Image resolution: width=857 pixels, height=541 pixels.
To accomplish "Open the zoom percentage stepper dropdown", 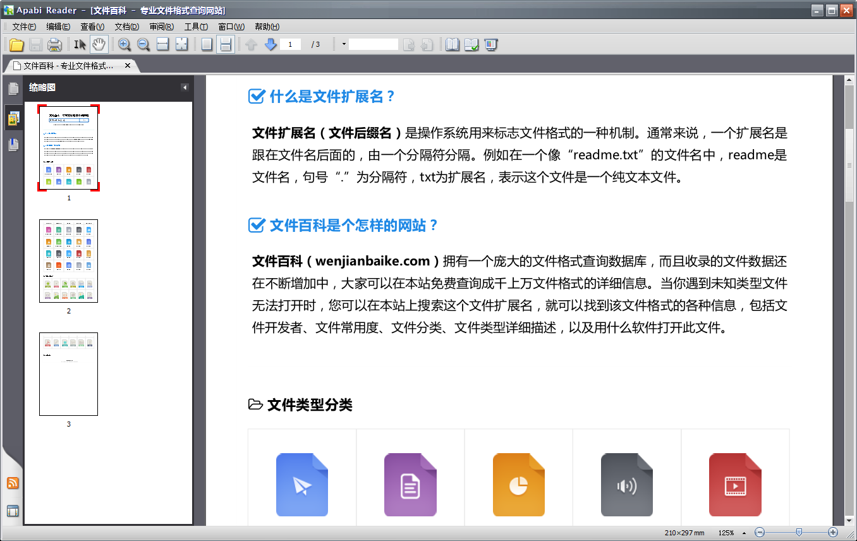I will coord(743,532).
